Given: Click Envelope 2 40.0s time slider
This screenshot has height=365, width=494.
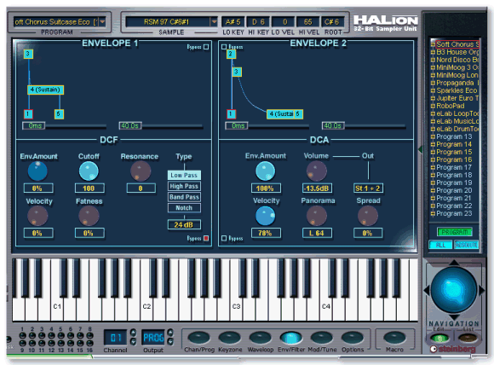Looking at the screenshot, I should coord(333,126).
